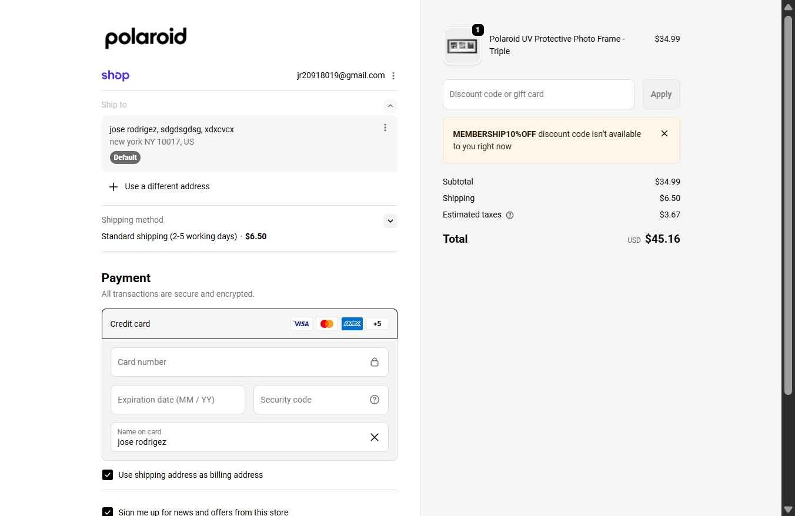Collapse the Ship to section

[390, 106]
